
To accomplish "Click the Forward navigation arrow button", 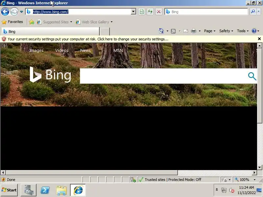I will 14,12.
